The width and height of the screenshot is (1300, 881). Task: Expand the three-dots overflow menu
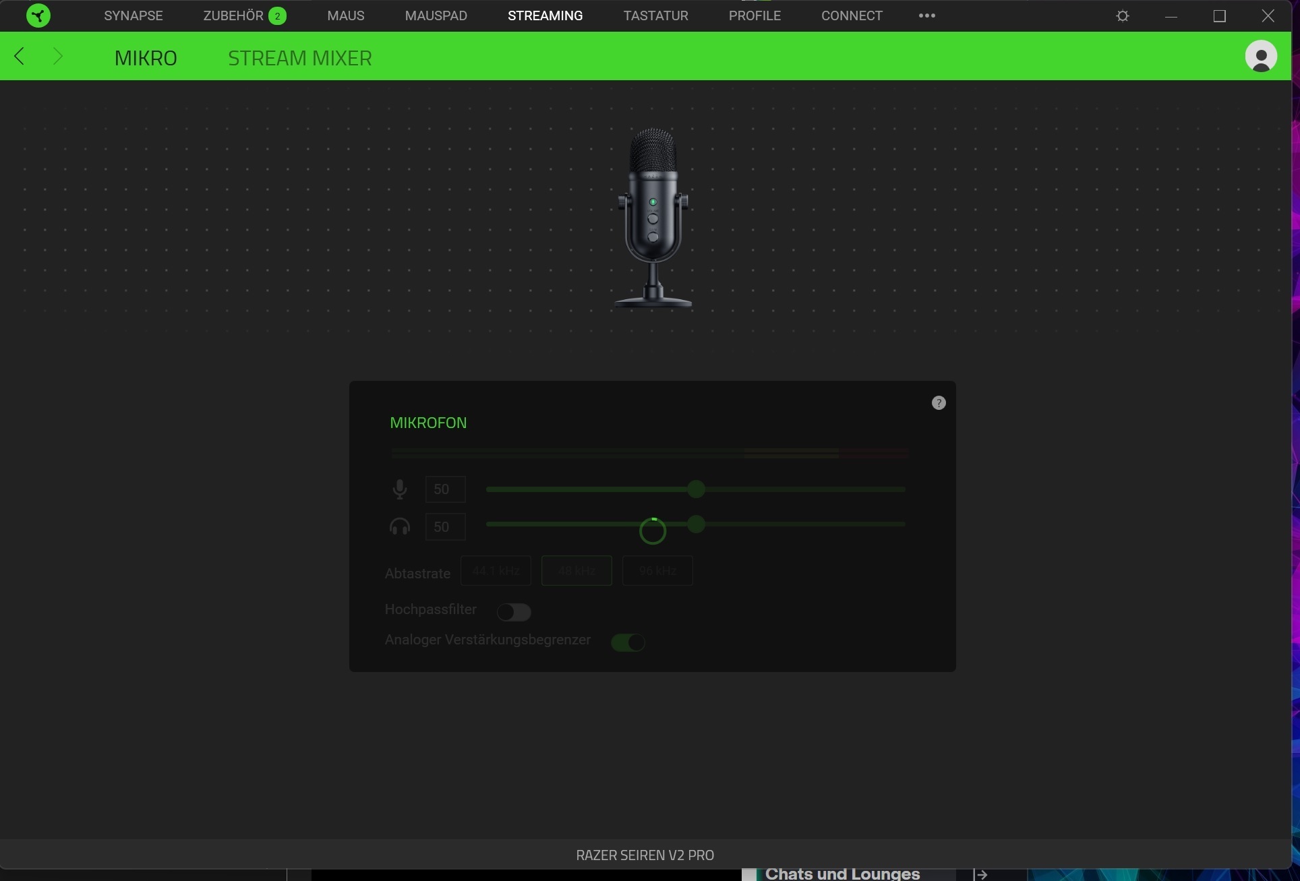[x=927, y=16]
